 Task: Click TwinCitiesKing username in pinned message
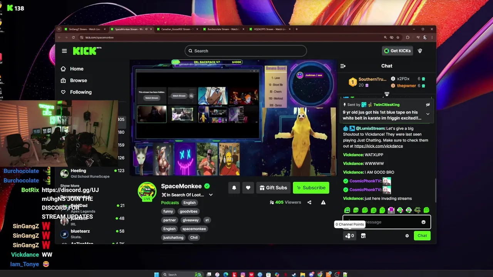coord(386,105)
